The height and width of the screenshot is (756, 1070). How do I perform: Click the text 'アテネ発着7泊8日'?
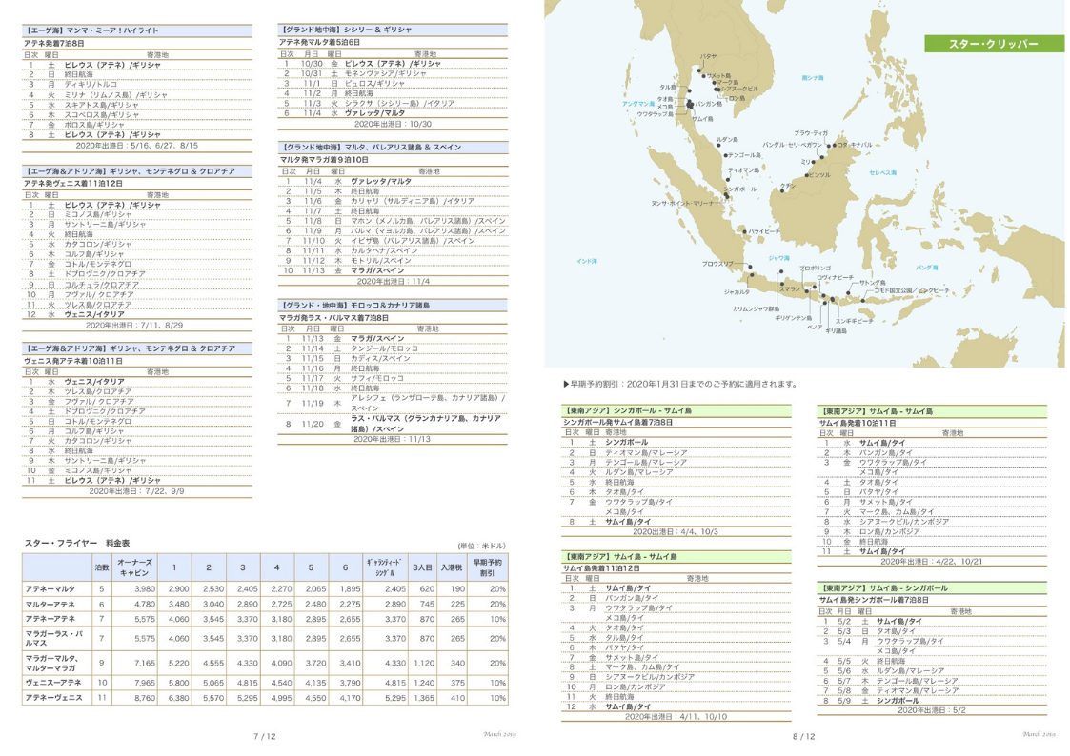pos(54,43)
